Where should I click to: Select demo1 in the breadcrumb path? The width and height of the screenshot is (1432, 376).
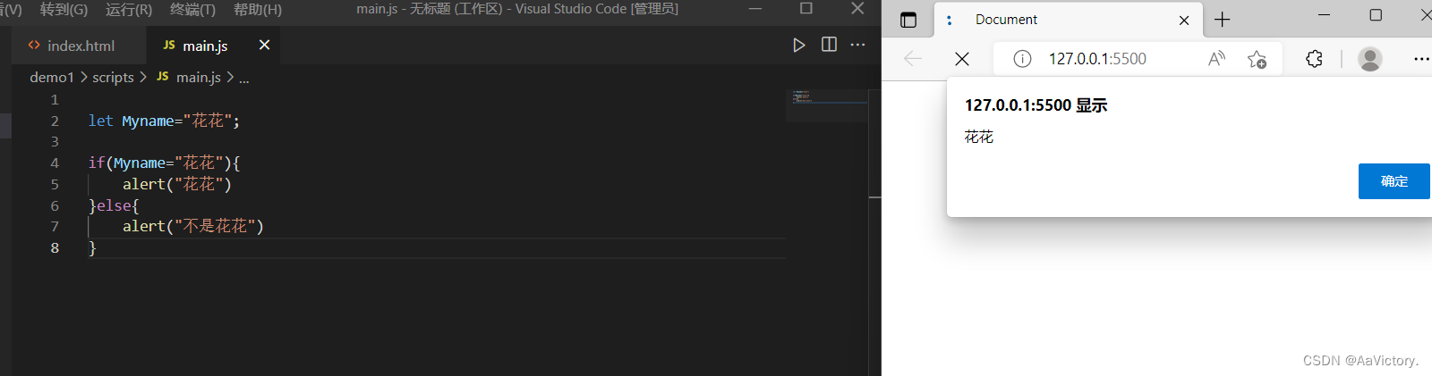[x=52, y=78]
